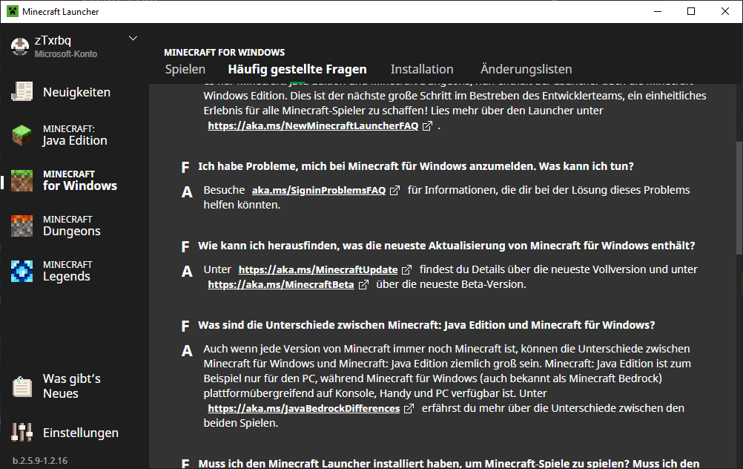Click external-link icon beside SigninProblemsFAQ

394,190
